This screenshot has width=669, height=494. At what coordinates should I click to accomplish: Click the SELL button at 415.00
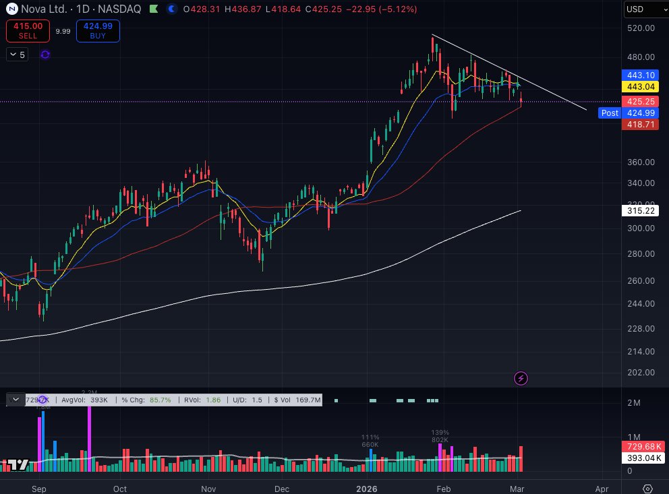(28, 31)
